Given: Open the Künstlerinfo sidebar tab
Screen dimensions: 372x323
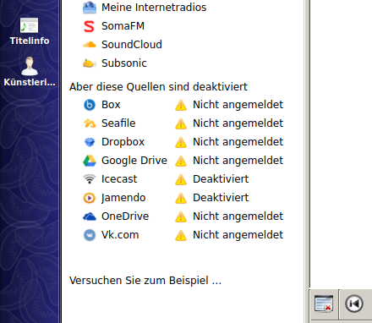Looking at the screenshot, I should [30, 72].
